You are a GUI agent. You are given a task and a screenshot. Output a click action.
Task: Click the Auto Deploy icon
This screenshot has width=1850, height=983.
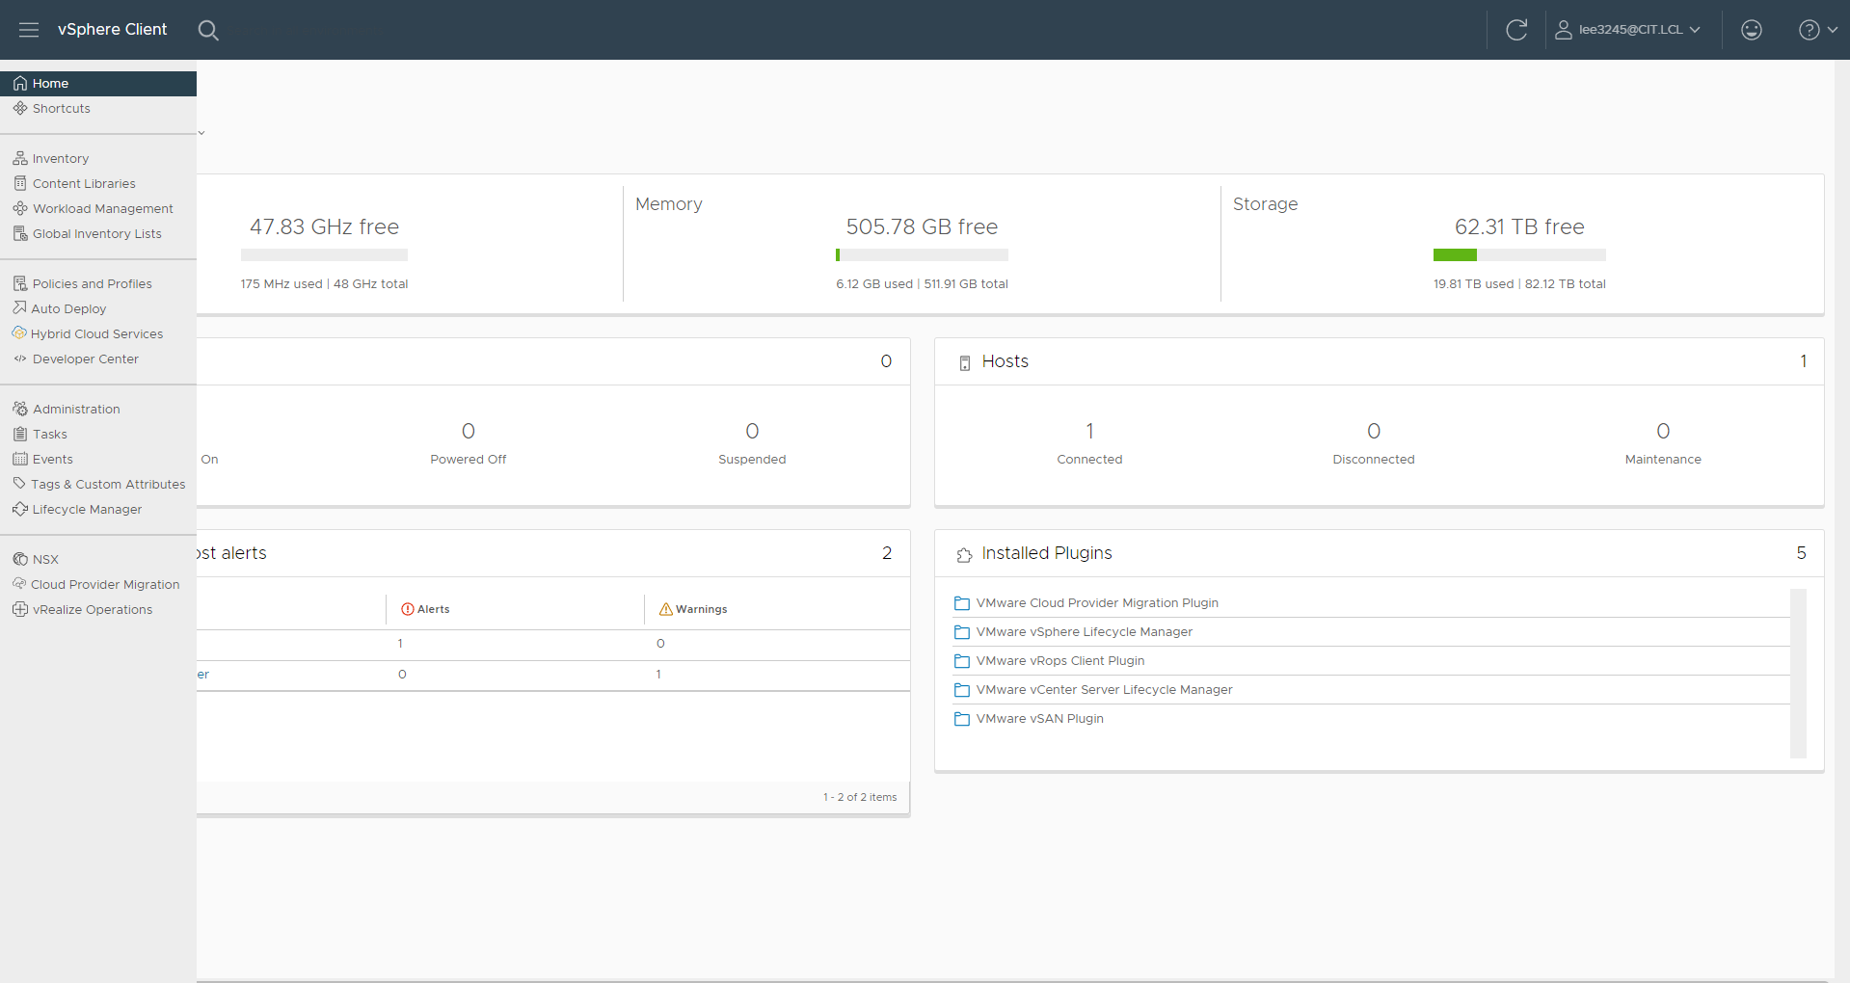(x=19, y=308)
